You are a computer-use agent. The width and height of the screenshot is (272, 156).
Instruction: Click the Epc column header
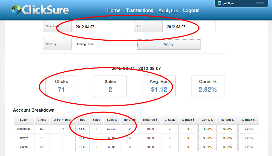click(83, 120)
